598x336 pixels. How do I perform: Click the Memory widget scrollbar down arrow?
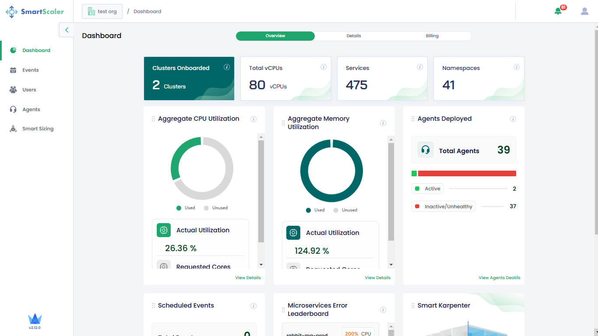click(391, 265)
